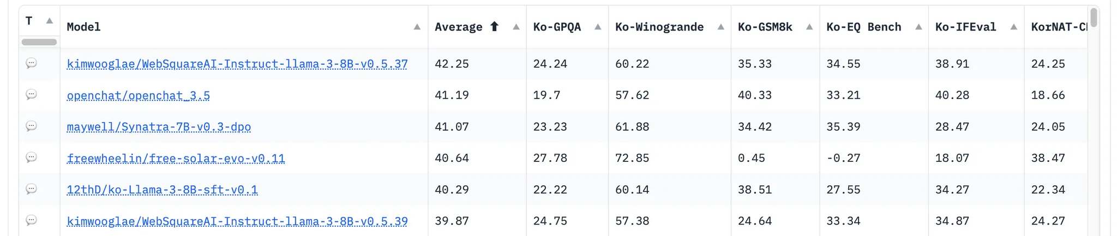Sort by Ko-GSM8k column arrow
The height and width of the screenshot is (236, 1117).
pos(809,27)
